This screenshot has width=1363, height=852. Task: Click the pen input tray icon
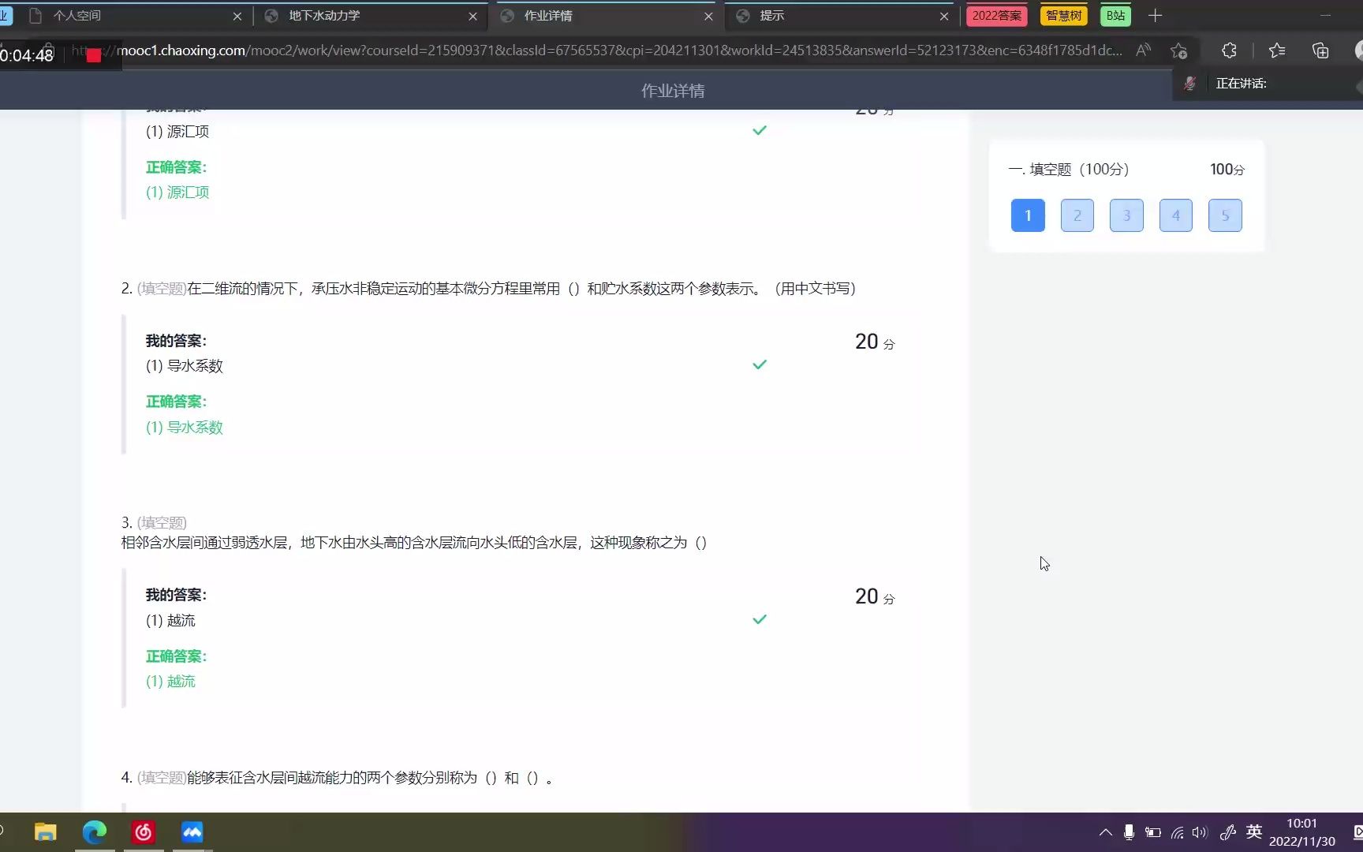point(1228,832)
